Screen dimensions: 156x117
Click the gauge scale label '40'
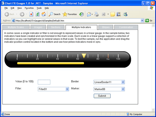click(x=57, y=59)
